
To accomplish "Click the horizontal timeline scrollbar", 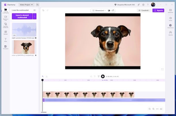I will [44, 112].
